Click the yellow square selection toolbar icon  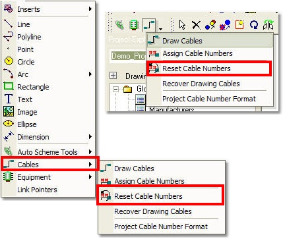[x=239, y=25]
